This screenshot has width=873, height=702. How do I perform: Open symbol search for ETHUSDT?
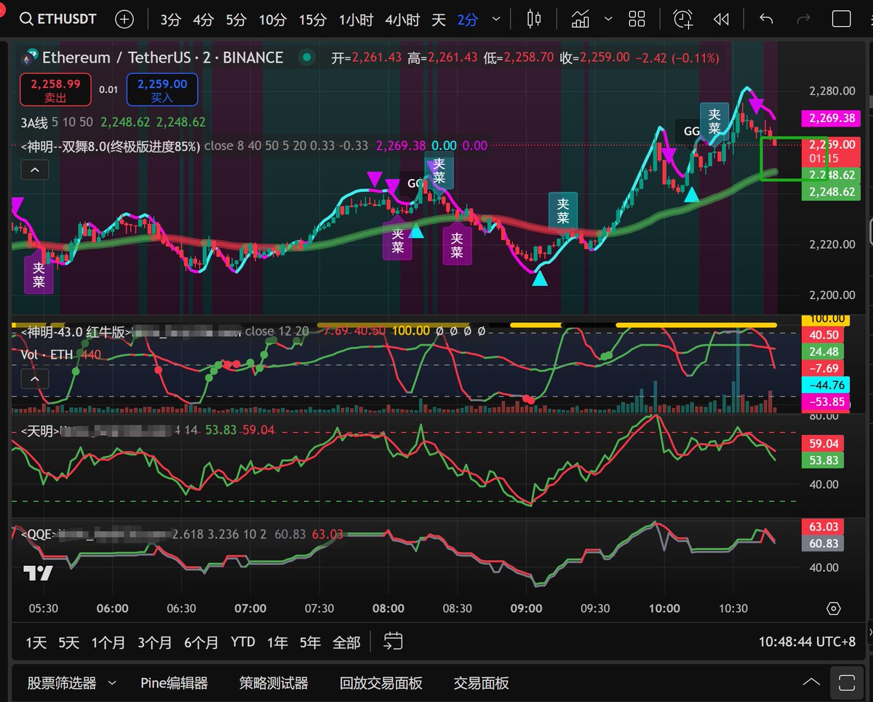pyautogui.click(x=58, y=19)
